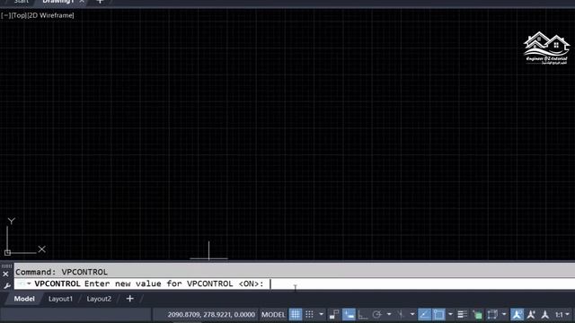
Task: Open isometric drafting plane dropdown
Action: (412, 314)
